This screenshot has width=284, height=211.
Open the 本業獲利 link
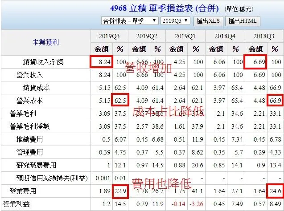pyautogui.click(x=45, y=42)
